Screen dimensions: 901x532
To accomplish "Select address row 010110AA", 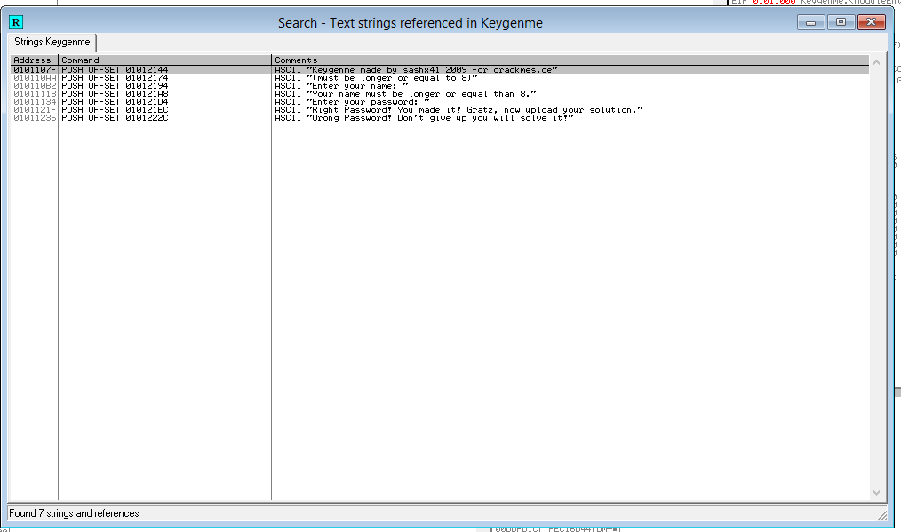I will [x=35, y=78].
